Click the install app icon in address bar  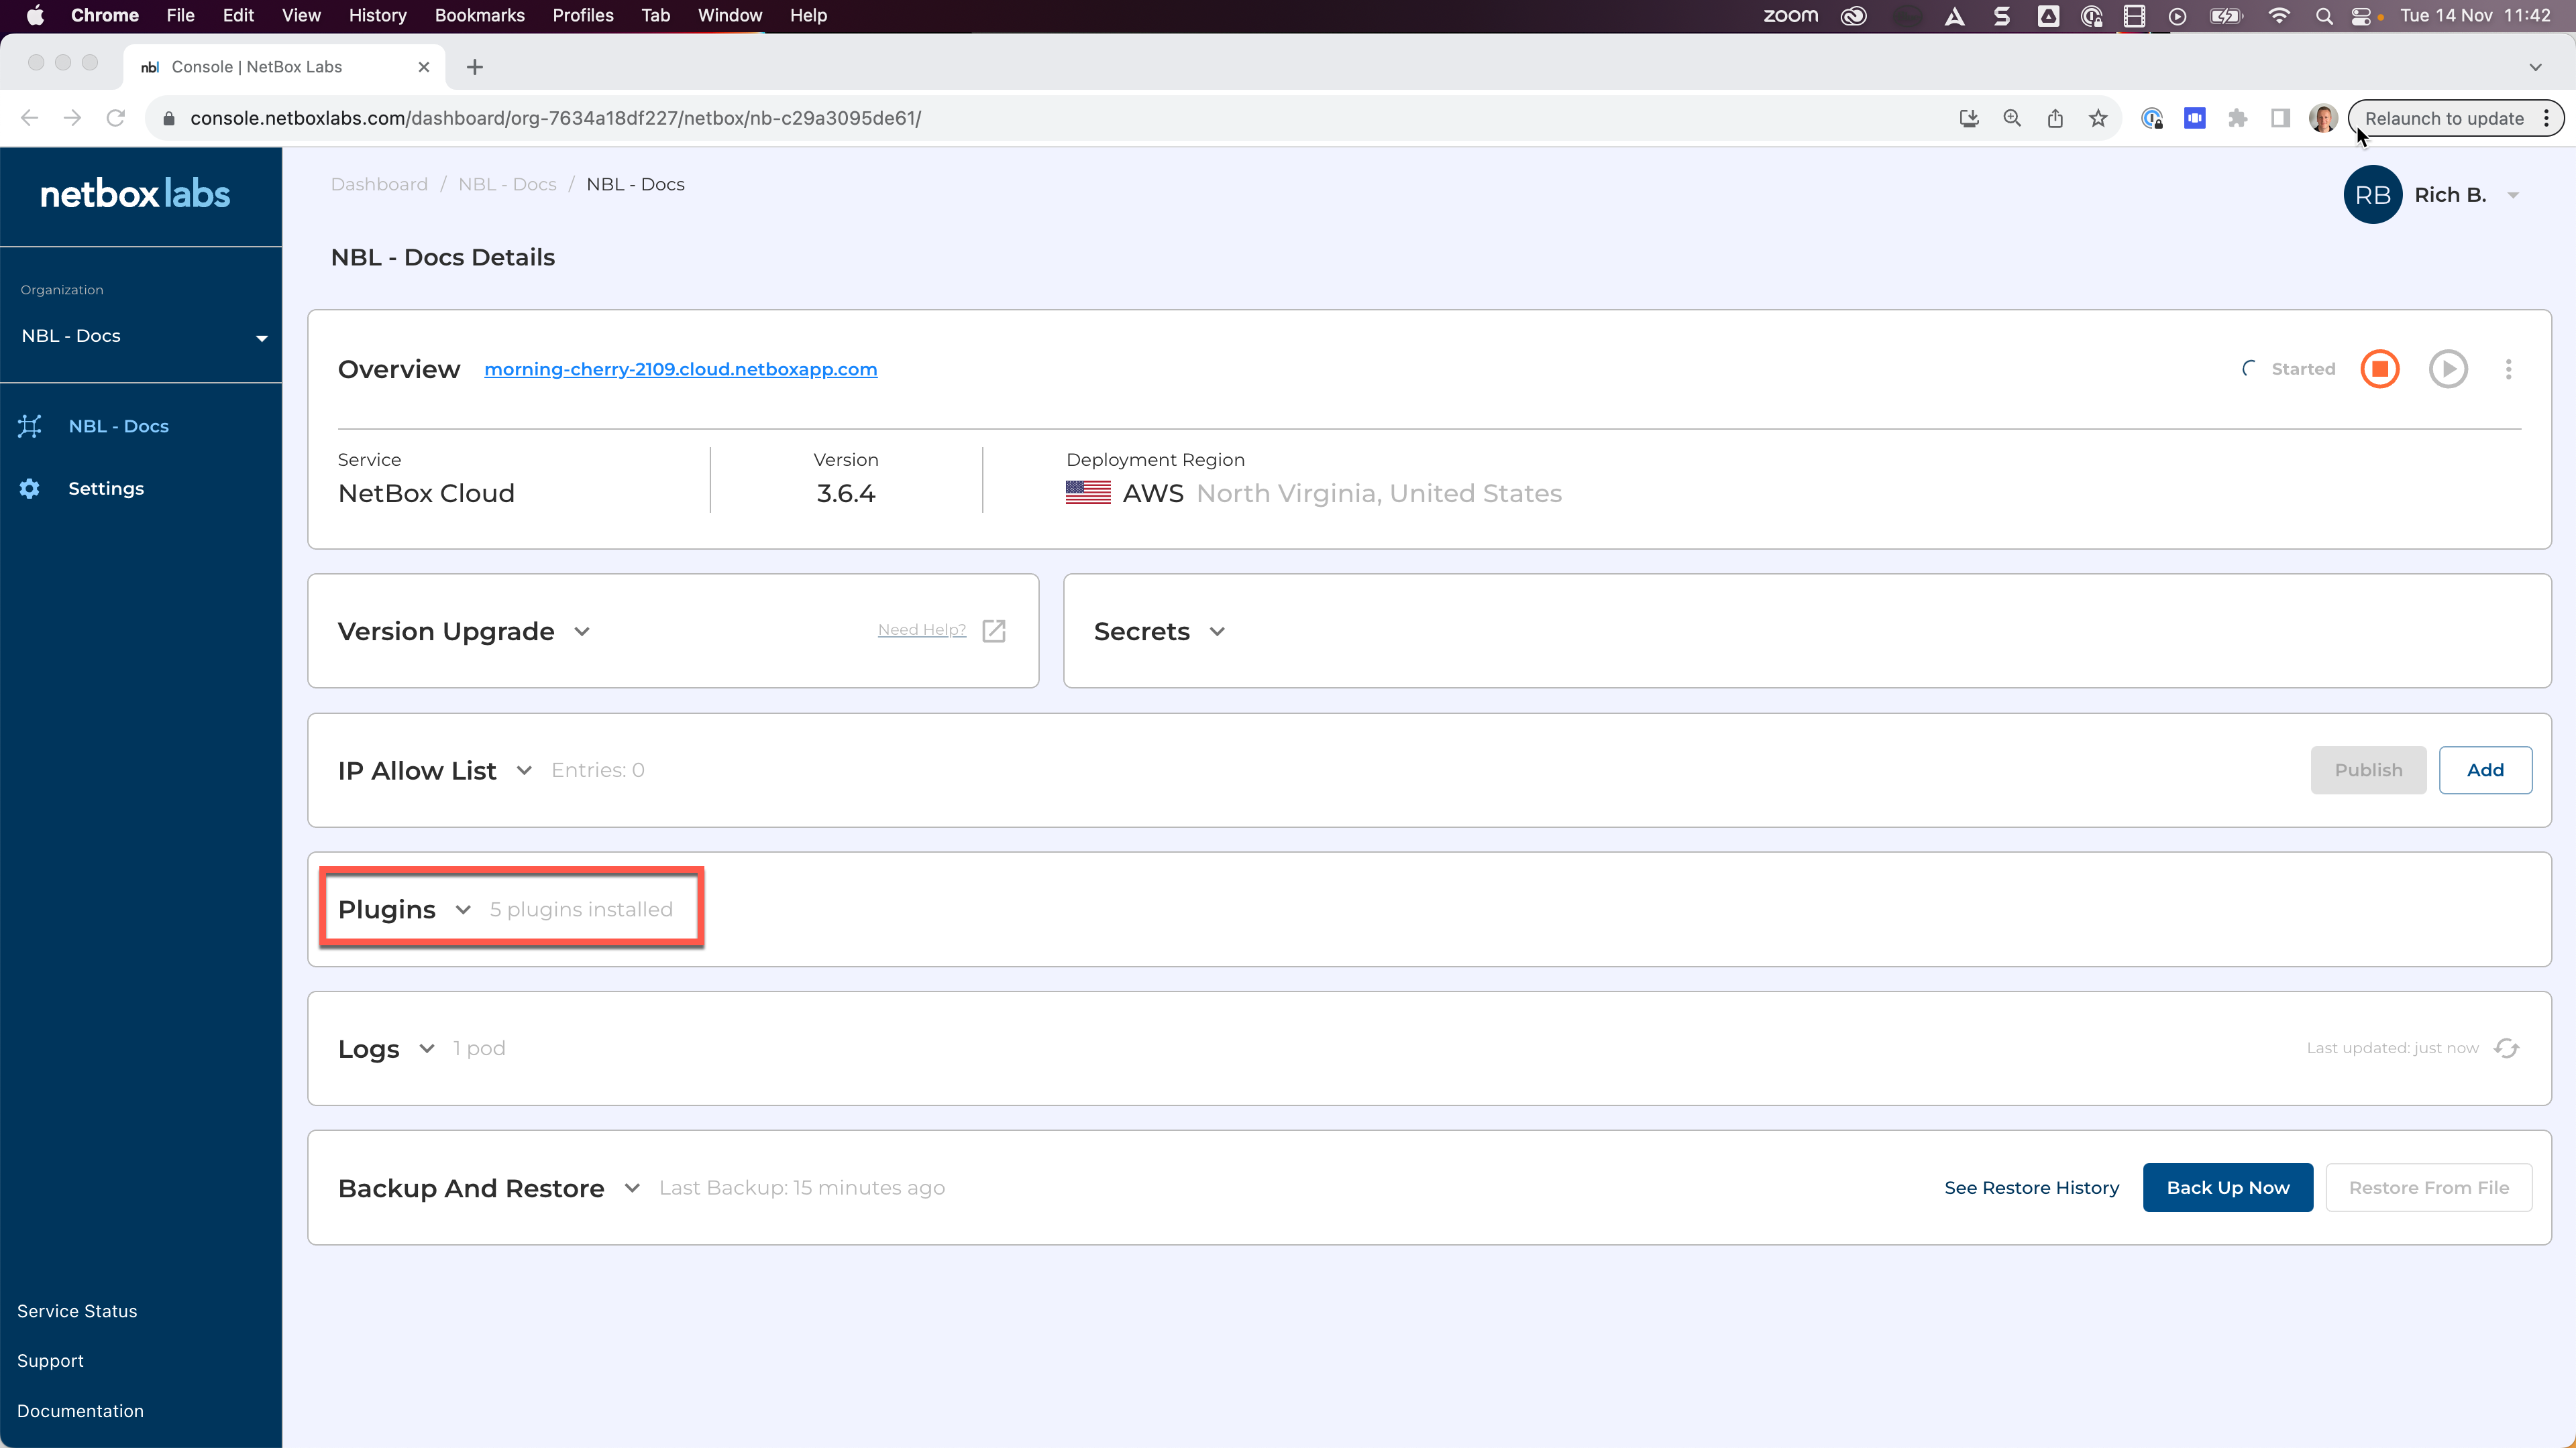[1969, 118]
